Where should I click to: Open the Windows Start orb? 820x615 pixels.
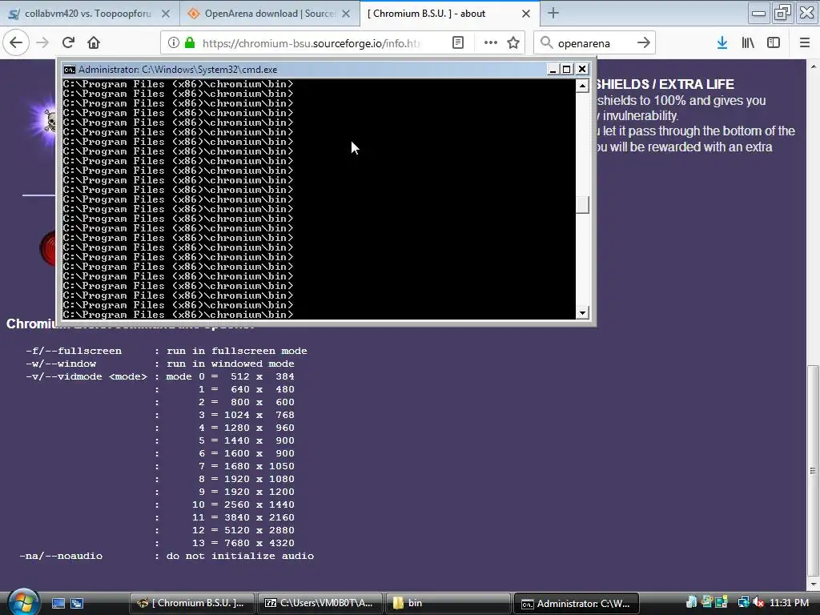pos(23,602)
